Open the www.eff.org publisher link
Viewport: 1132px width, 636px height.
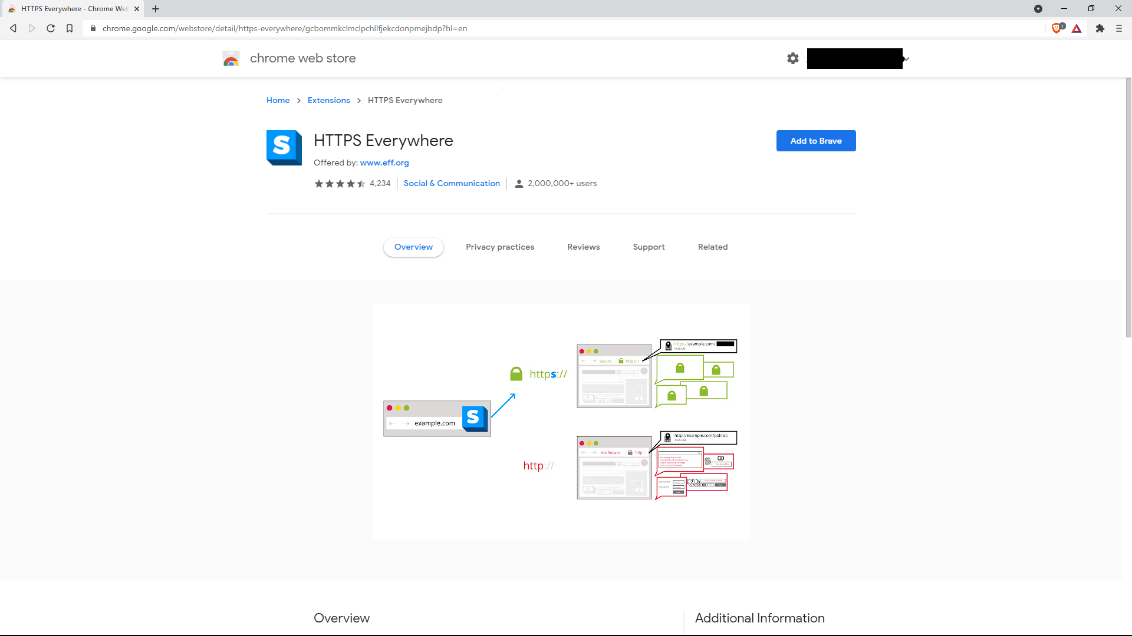tap(384, 163)
